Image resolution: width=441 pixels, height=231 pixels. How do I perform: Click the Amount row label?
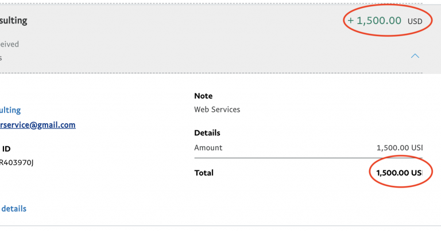pos(208,148)
